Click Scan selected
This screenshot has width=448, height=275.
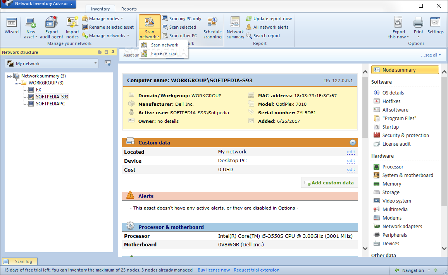(179, 27)
